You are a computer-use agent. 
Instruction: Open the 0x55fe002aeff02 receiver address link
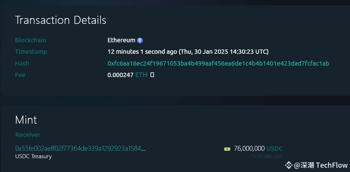tap(78, 148)
